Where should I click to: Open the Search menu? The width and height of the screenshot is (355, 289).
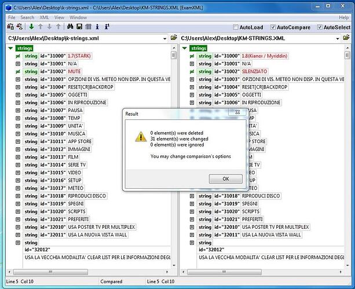tap(27, 17)
